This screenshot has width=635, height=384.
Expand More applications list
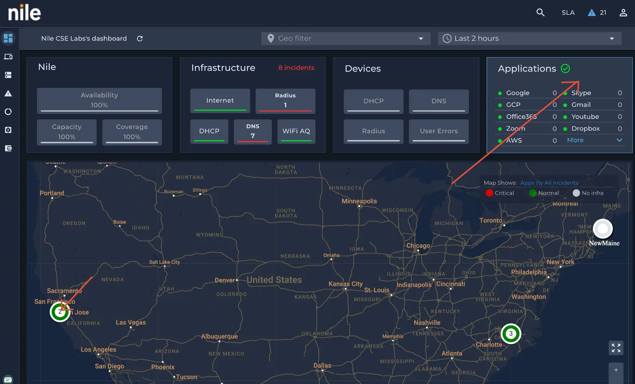click(x=595, y=140)
